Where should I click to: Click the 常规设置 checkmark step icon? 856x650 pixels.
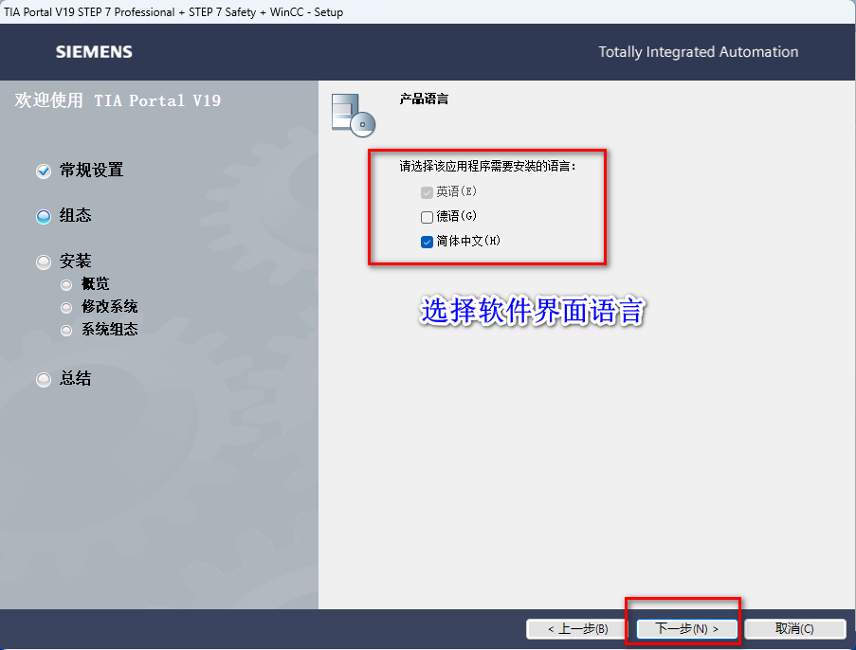click(44, 172)
